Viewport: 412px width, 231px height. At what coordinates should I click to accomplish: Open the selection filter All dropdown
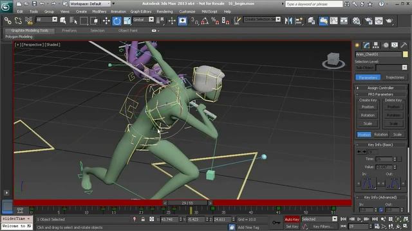tap(46, 20)
